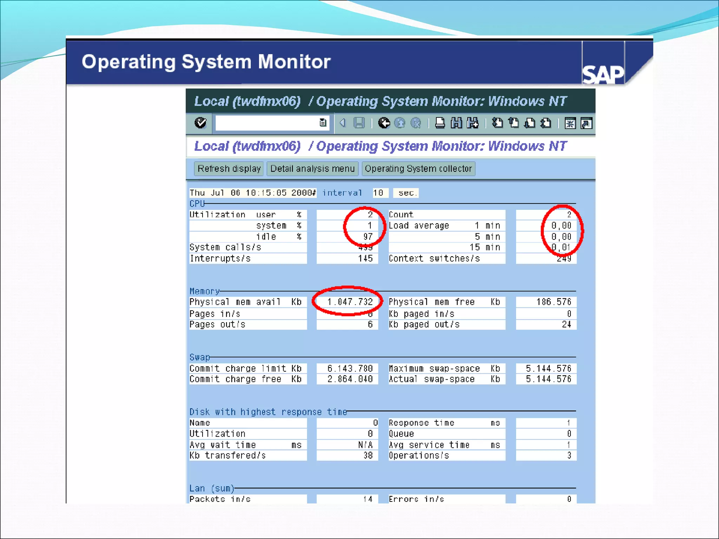The height and width of the screenshot is (539, 719).
Task: Click the Save disk icon
Action: pos(359,123)
